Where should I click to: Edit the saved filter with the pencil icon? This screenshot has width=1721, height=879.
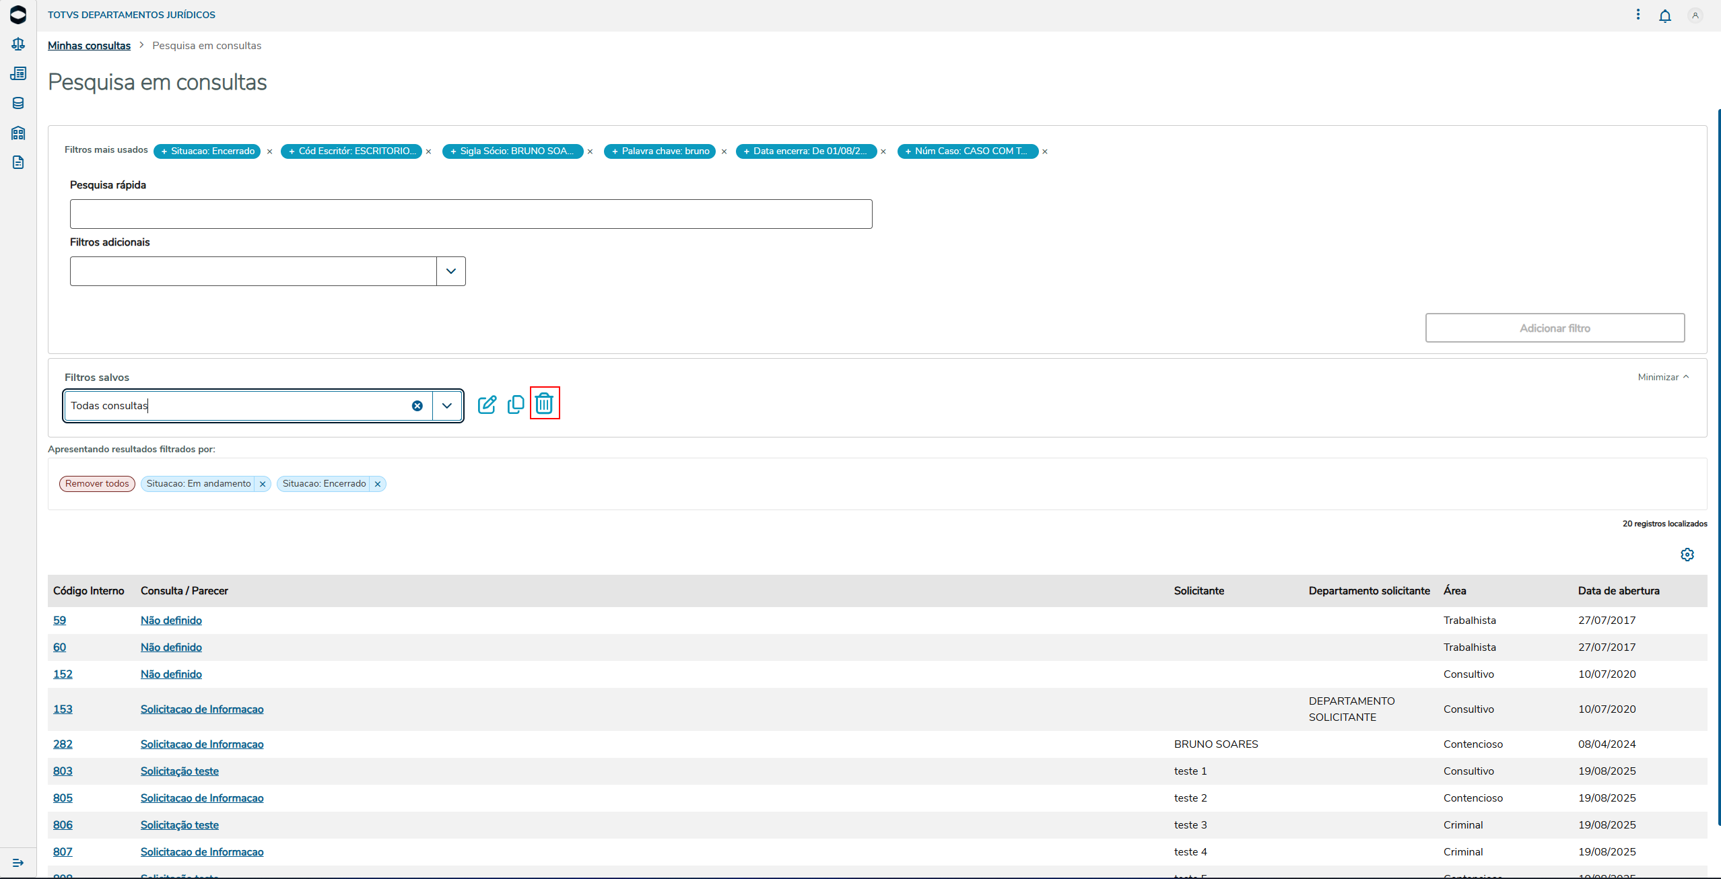pos(487,405)
